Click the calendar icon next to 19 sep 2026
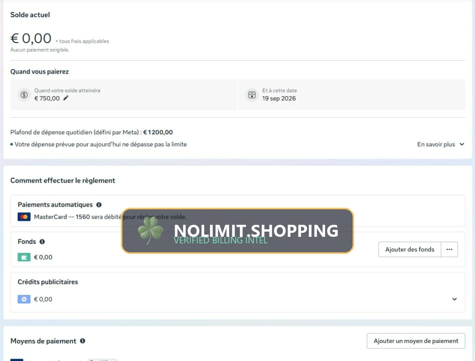The height and width of the screenshot is (361, 475). 252,95
